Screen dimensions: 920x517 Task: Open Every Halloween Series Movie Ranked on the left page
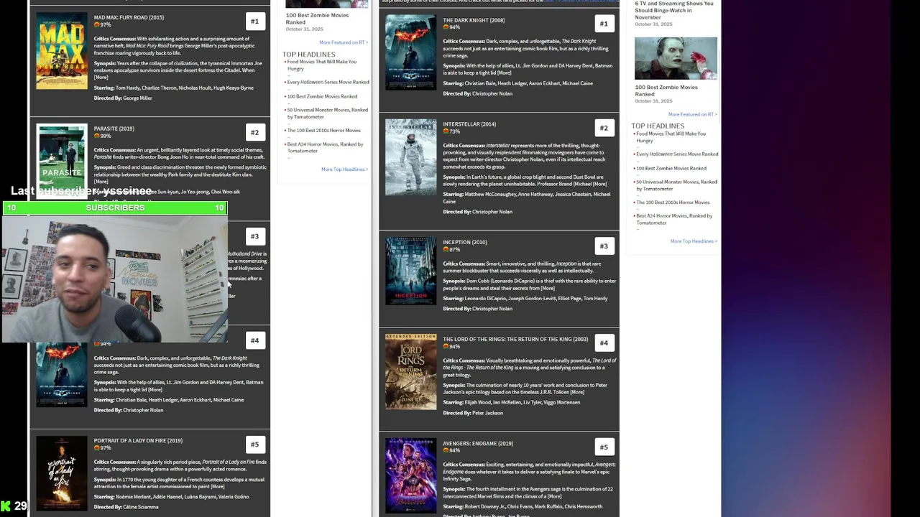pyautogui.click(x=328, y=82)
